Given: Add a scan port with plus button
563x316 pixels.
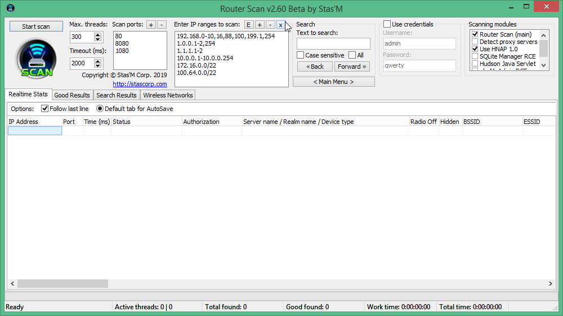Looking at the screenshot, I should (151, 25).
